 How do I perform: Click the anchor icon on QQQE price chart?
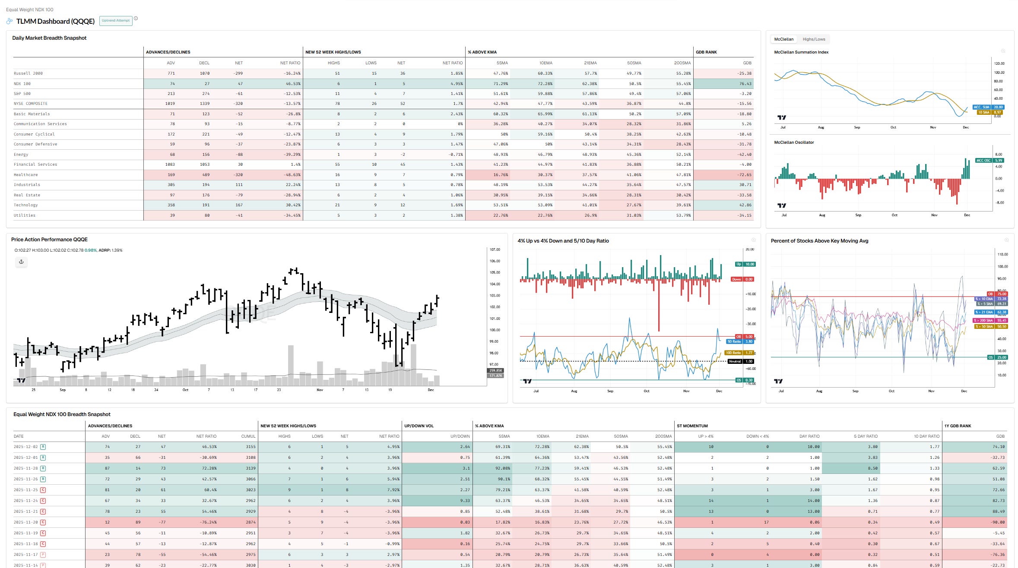(21, 262)
